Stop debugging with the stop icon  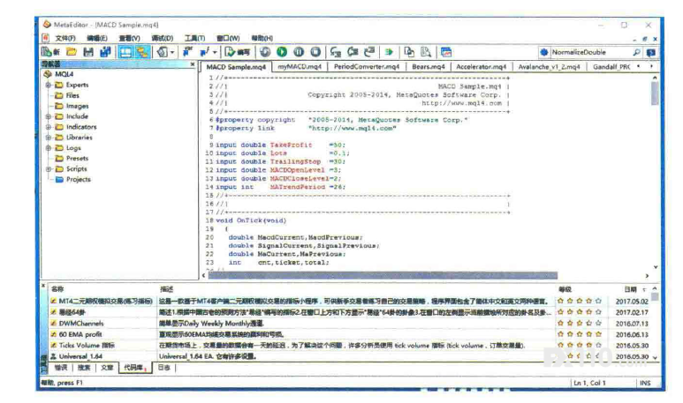(315, 52)
